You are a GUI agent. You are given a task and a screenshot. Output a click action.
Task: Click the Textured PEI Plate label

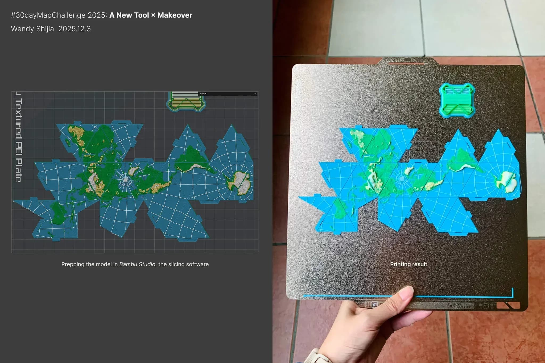pos(18,140)
